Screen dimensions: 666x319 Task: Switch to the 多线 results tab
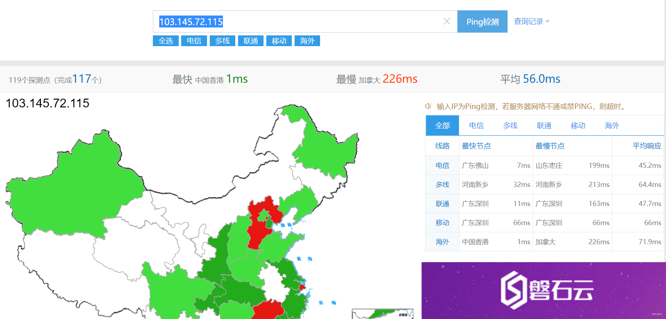pyautogui.click(x=510, y=126)
